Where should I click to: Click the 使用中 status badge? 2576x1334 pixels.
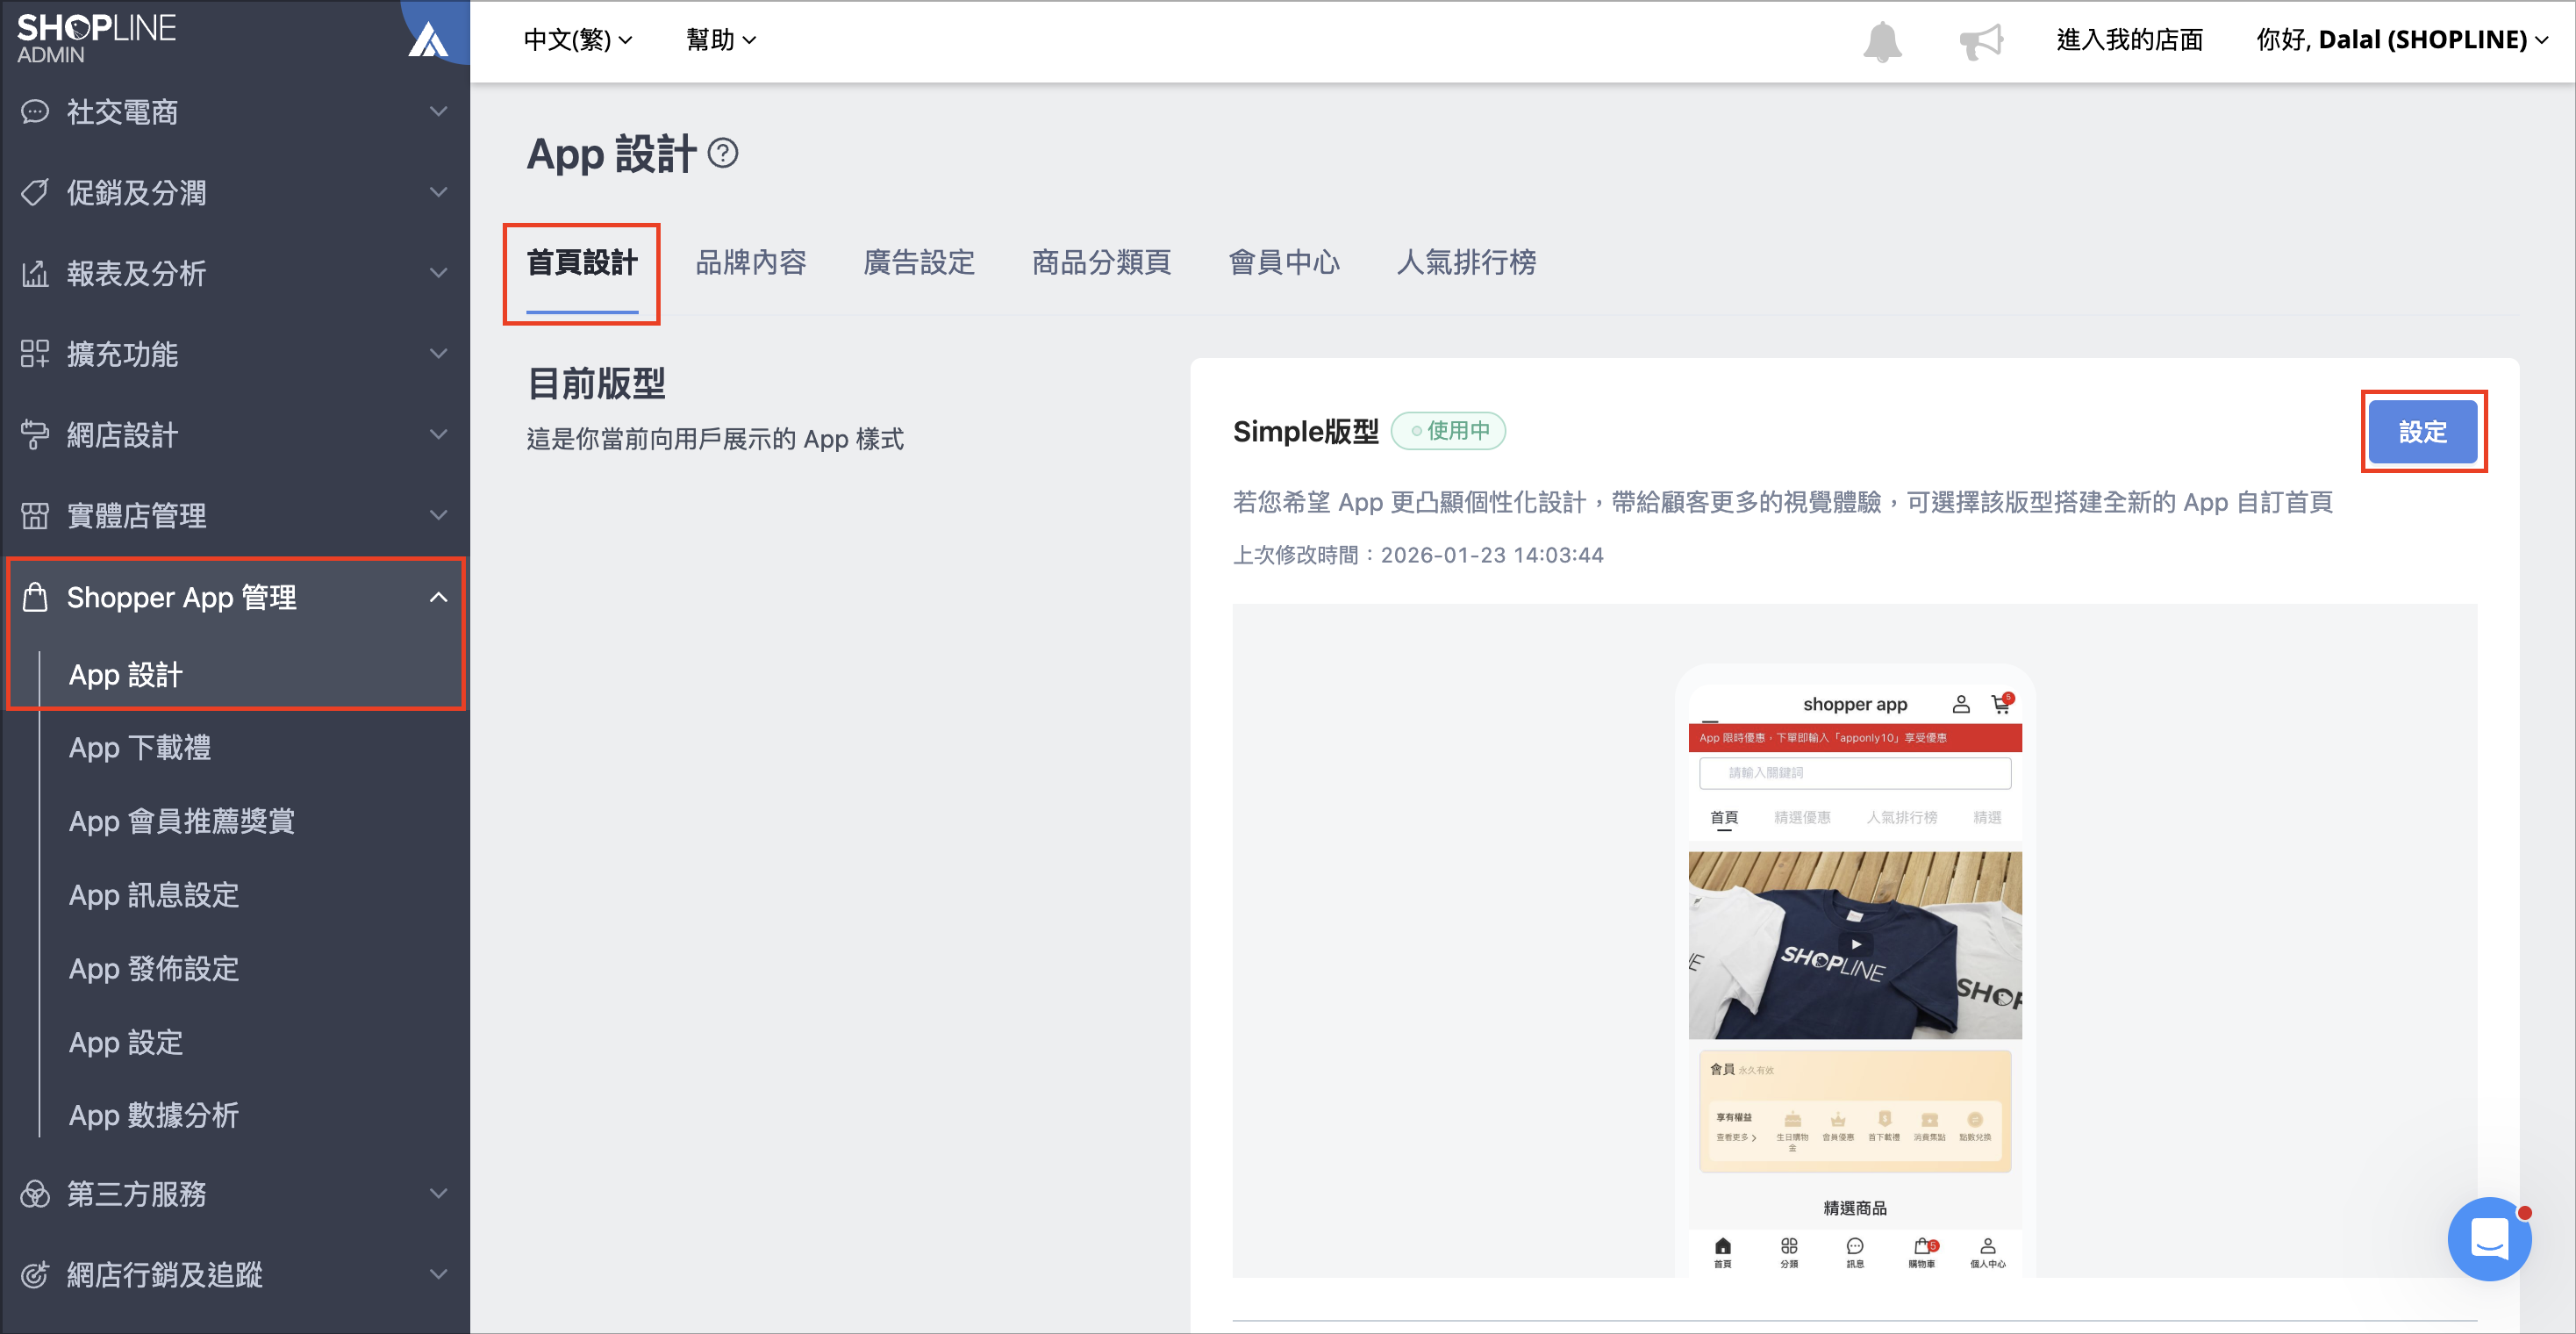(x=1448, y=431)
